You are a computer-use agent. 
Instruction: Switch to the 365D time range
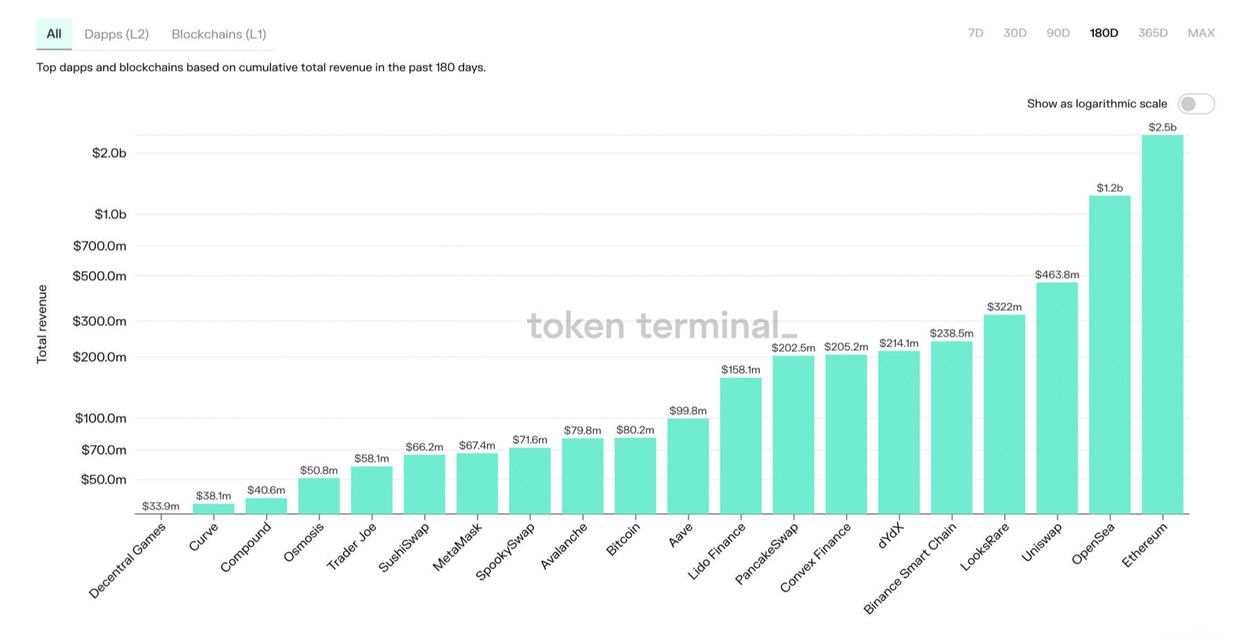click(x=1152, y=32)
